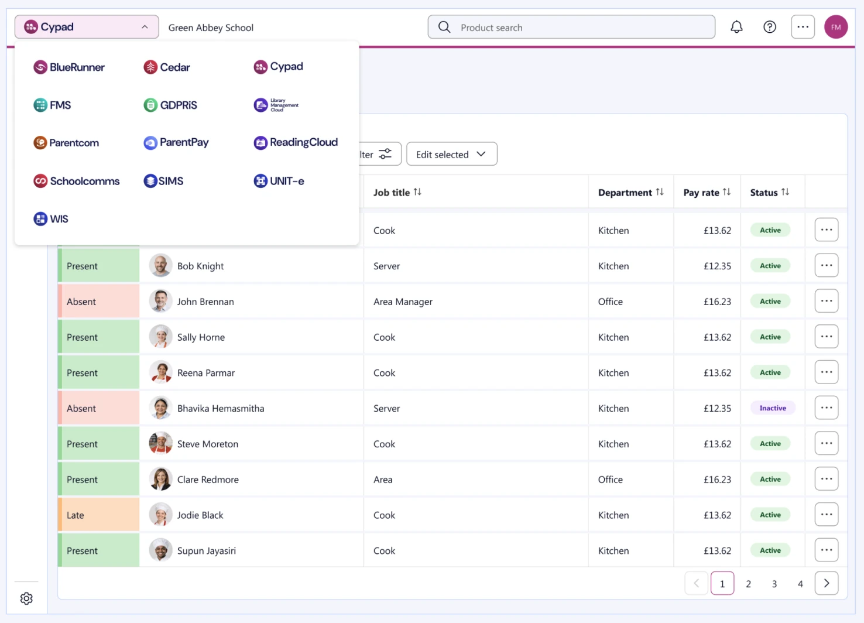Screen dimensions: 864x623
Task: Open row actions for the £13.62 Cook top row
Action: (827, 230)
